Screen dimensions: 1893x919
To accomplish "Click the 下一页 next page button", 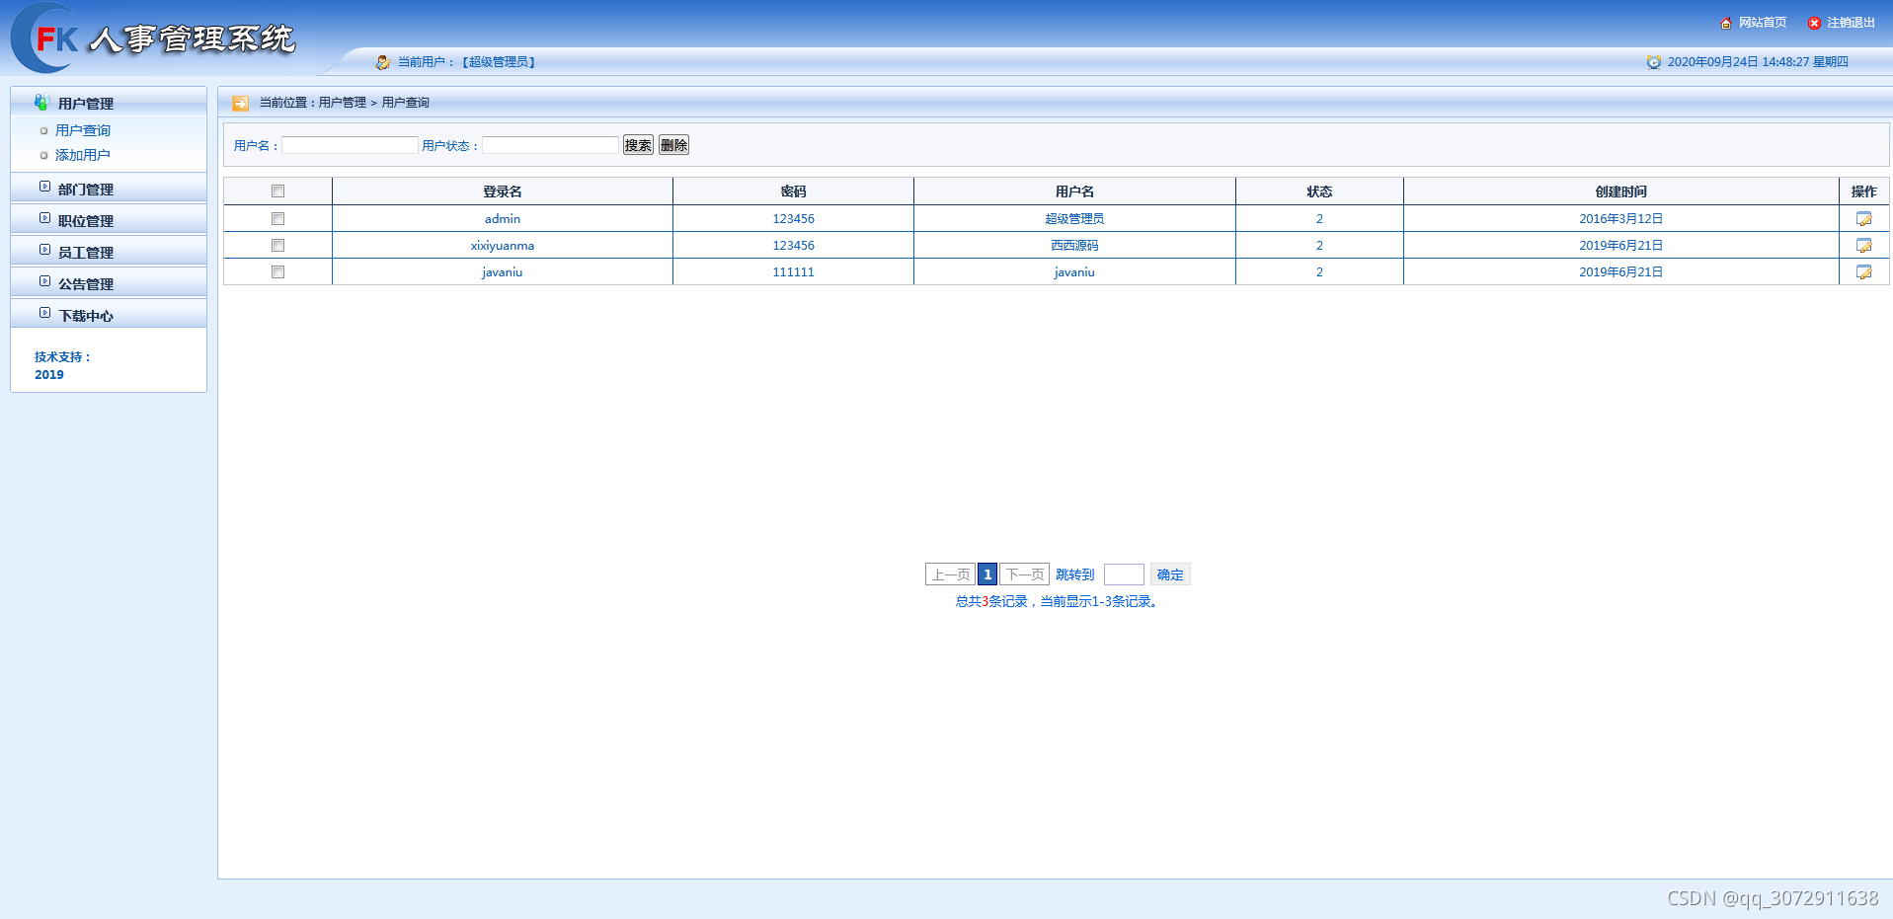I will point(1024,574).
